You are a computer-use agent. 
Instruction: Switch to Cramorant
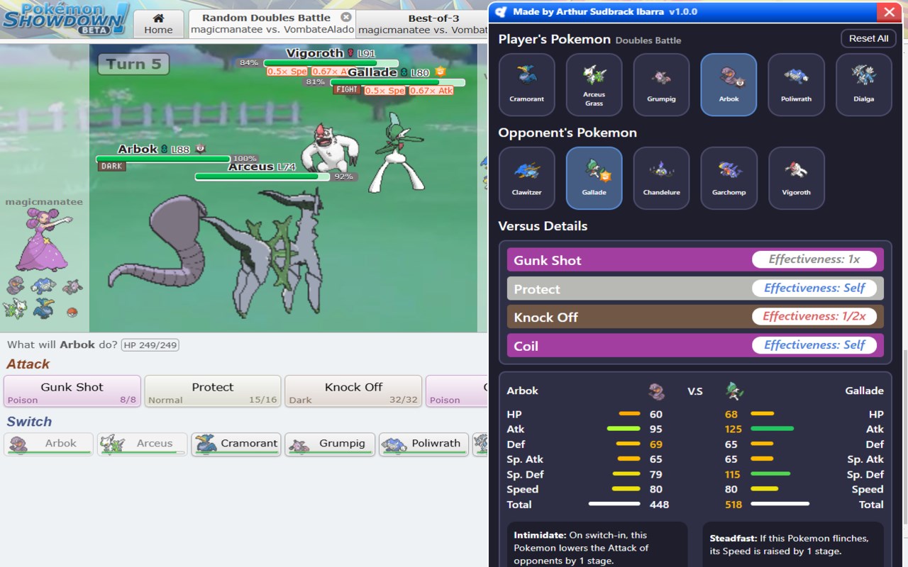236,444
